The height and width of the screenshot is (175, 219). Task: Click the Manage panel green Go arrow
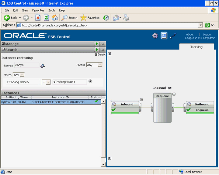pos(97,44)
